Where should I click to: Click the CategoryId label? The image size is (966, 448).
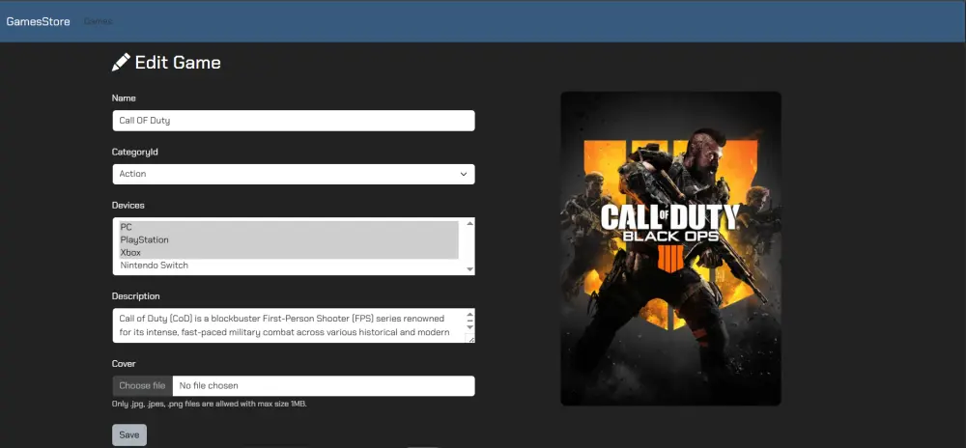tap(135, 152)
